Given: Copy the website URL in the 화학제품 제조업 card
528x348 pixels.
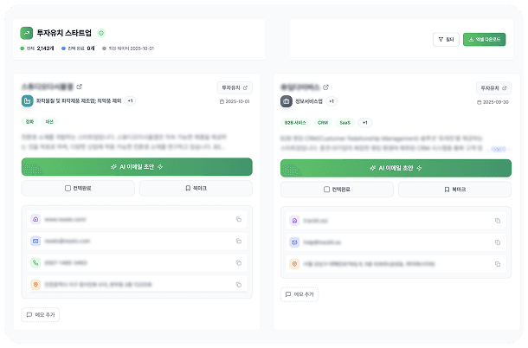Looking at the screenshot, I should [x=239, y=219].
